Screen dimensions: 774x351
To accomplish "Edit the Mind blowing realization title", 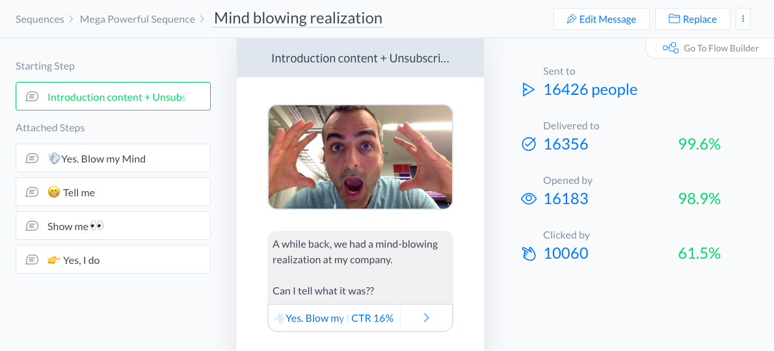I will 298,18.
